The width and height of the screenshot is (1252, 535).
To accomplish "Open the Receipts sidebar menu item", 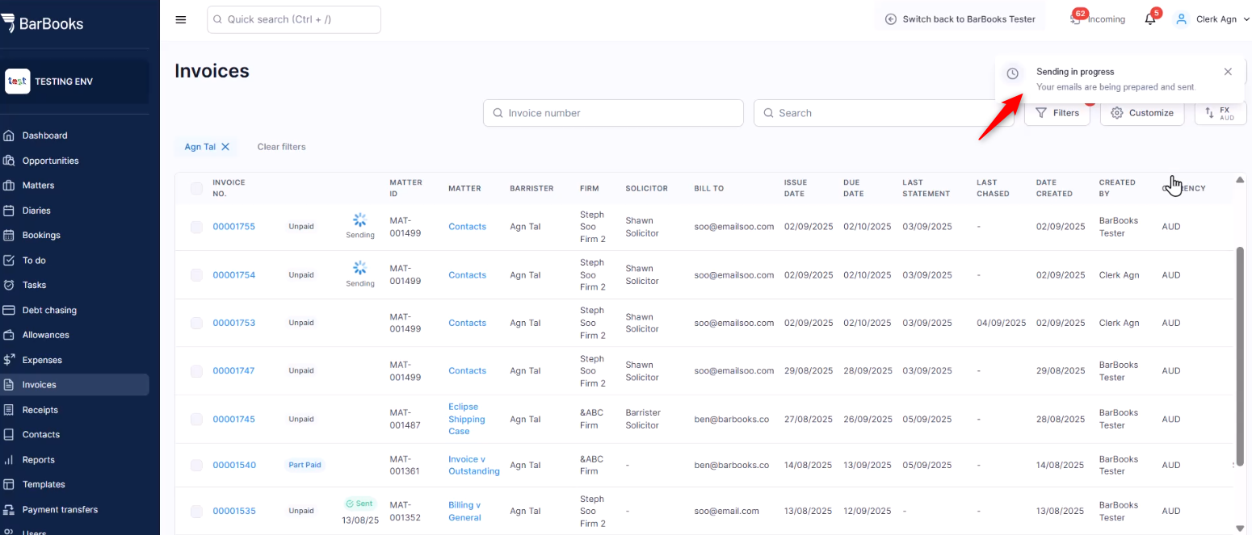I will pyautogui.click(x=74, y=410).
